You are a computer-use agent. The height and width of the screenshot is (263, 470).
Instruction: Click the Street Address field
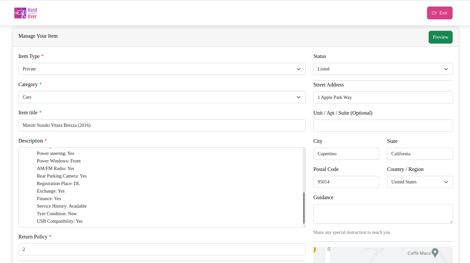pos(383,97)
